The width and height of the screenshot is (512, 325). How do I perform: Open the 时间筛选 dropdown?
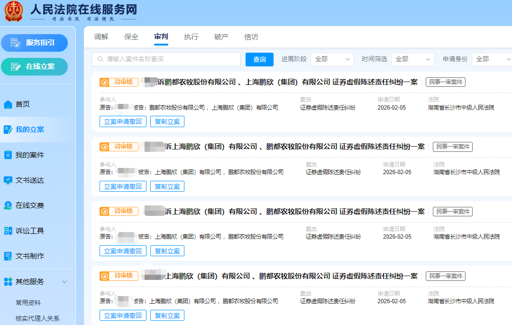point(412,59)
